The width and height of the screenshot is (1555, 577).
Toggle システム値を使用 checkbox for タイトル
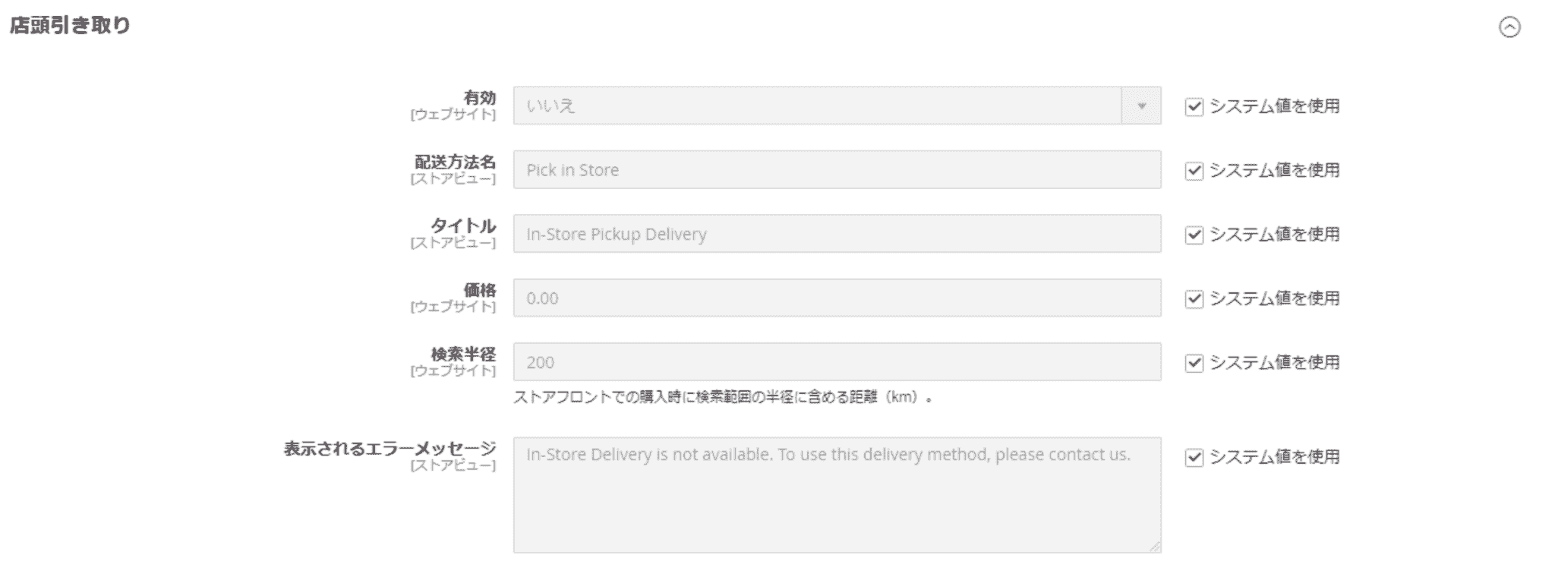tap(1194, 235)
